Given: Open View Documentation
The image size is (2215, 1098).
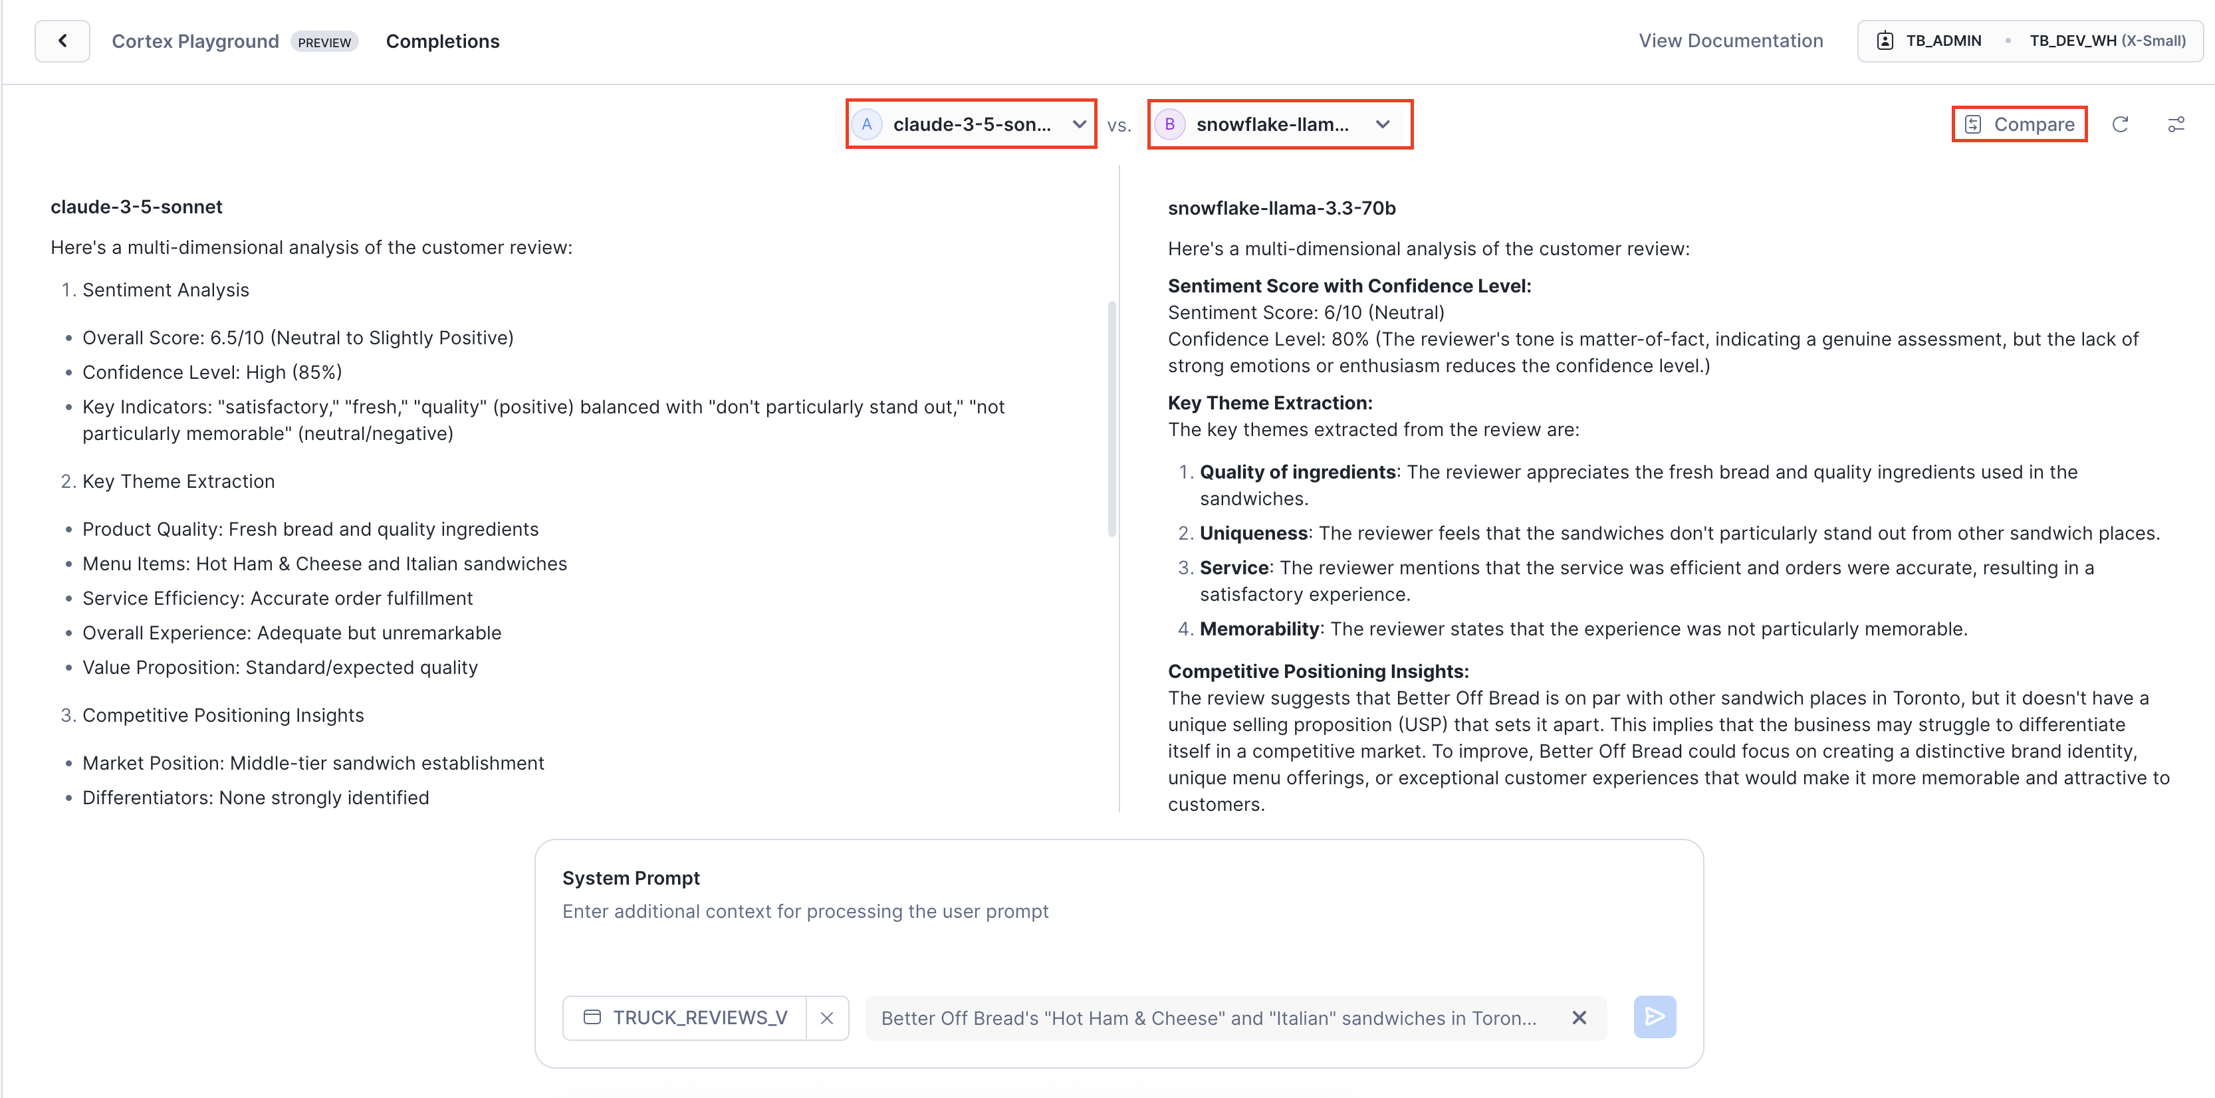Looking at the screenshot, I should [1731, 40].
